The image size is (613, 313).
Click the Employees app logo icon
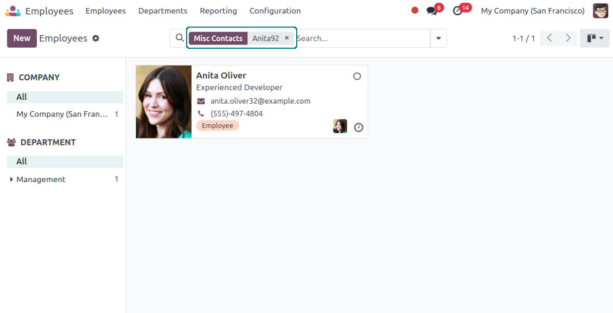[x=13, y=11]
